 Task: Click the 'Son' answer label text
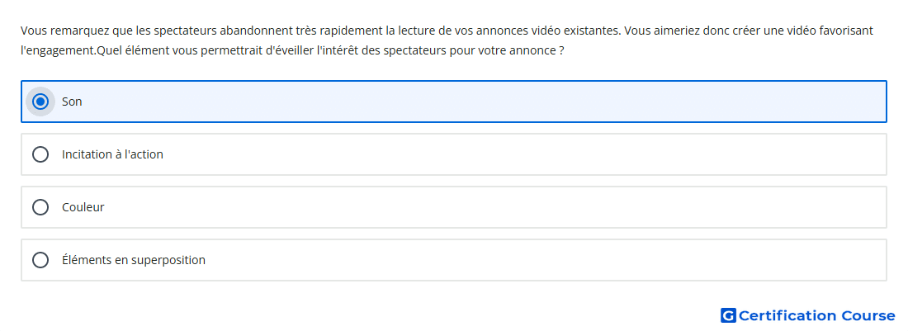(72, 102)
